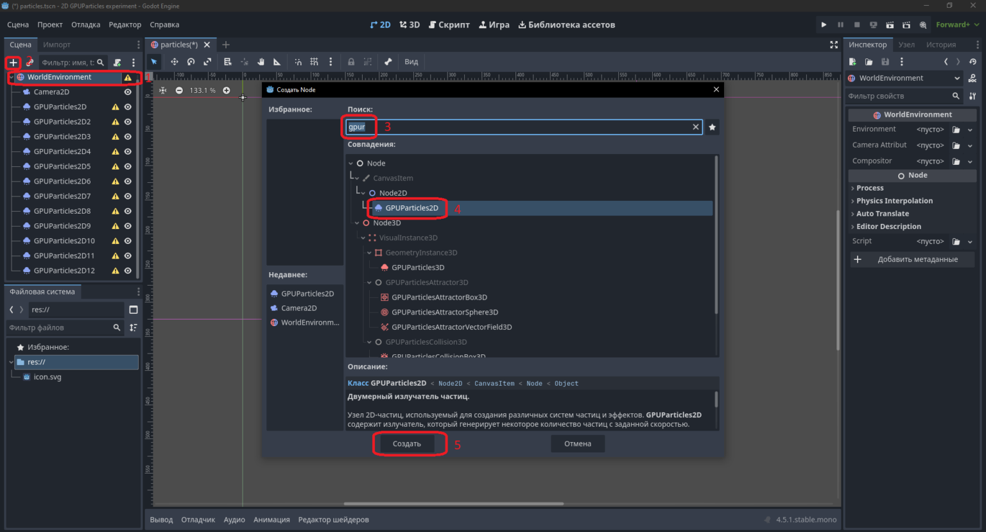
Task: Open the Вид view menu button
Action: (411, 62)
